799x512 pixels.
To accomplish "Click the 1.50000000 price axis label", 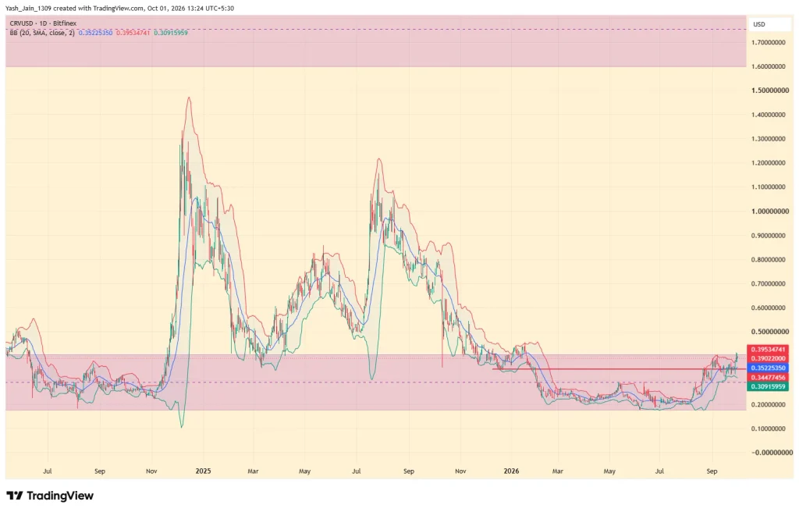I will (x=770, y=91).
